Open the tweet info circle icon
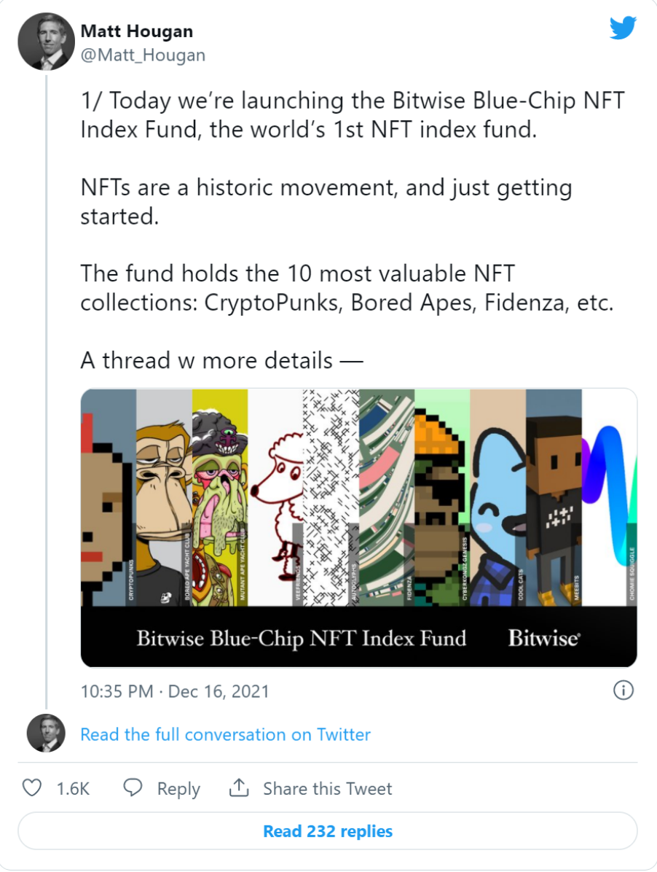Screen dimensions: 657x872 (623, 690)
